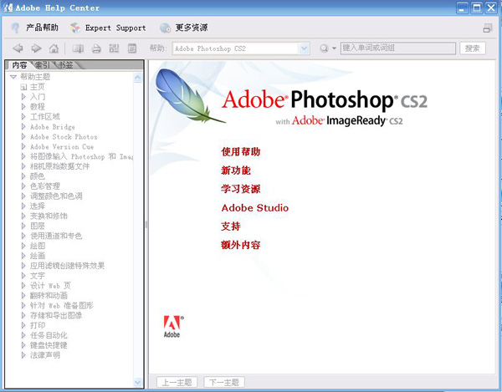Expand the Adobe Version Cue topic

(23, 146)
